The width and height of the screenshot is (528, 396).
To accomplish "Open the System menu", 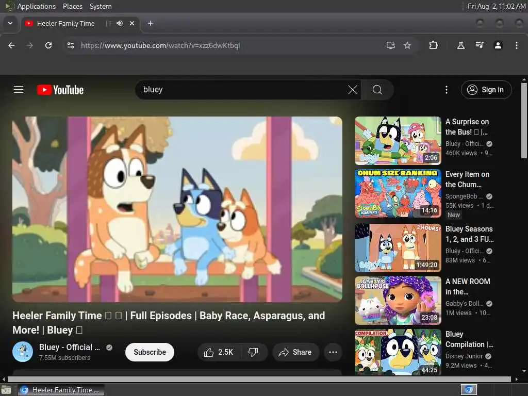I will point(101,6).
